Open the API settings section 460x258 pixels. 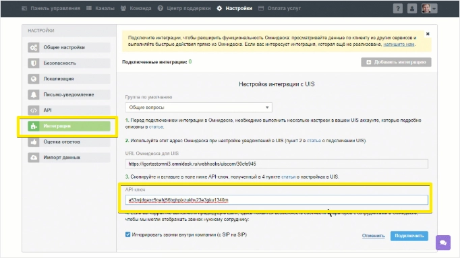[x=69, y=110]
